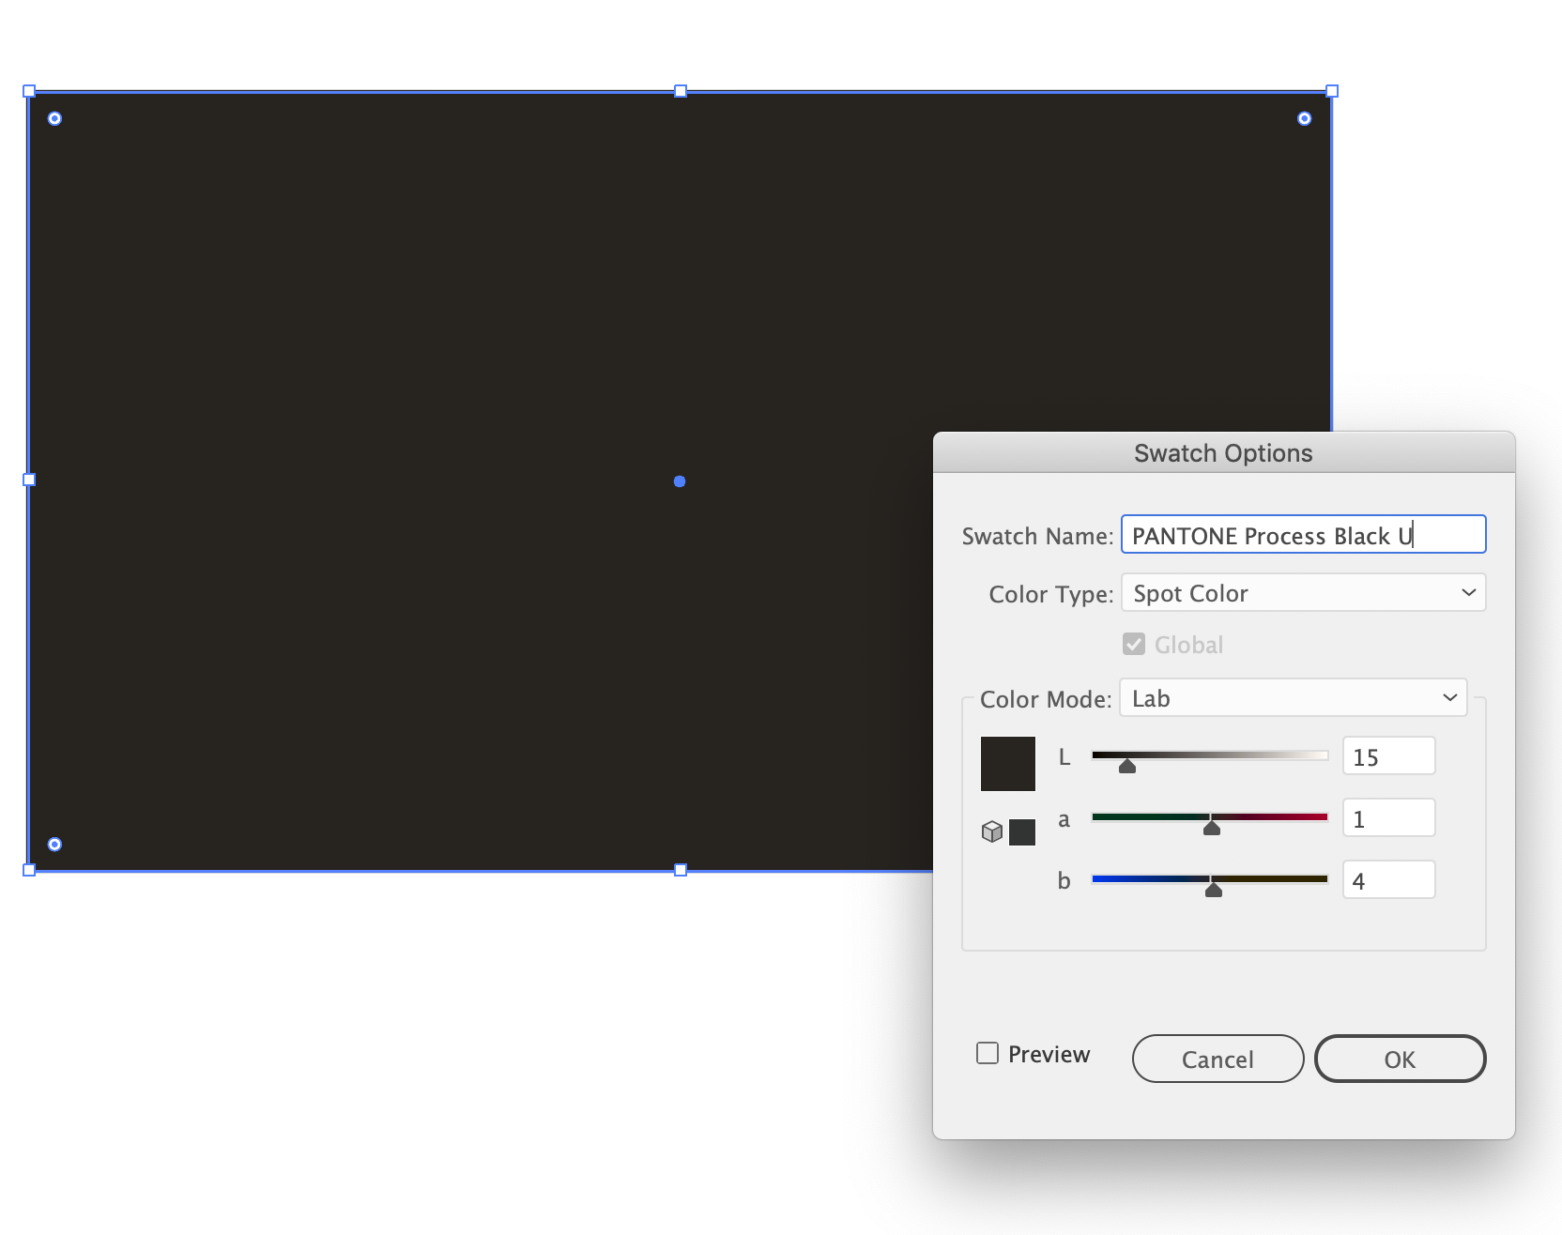Open the Color Mode dropdown showing Lab

(1293, 697)
